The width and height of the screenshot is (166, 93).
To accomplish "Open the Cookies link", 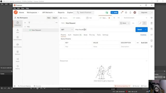I will point(143,35).
